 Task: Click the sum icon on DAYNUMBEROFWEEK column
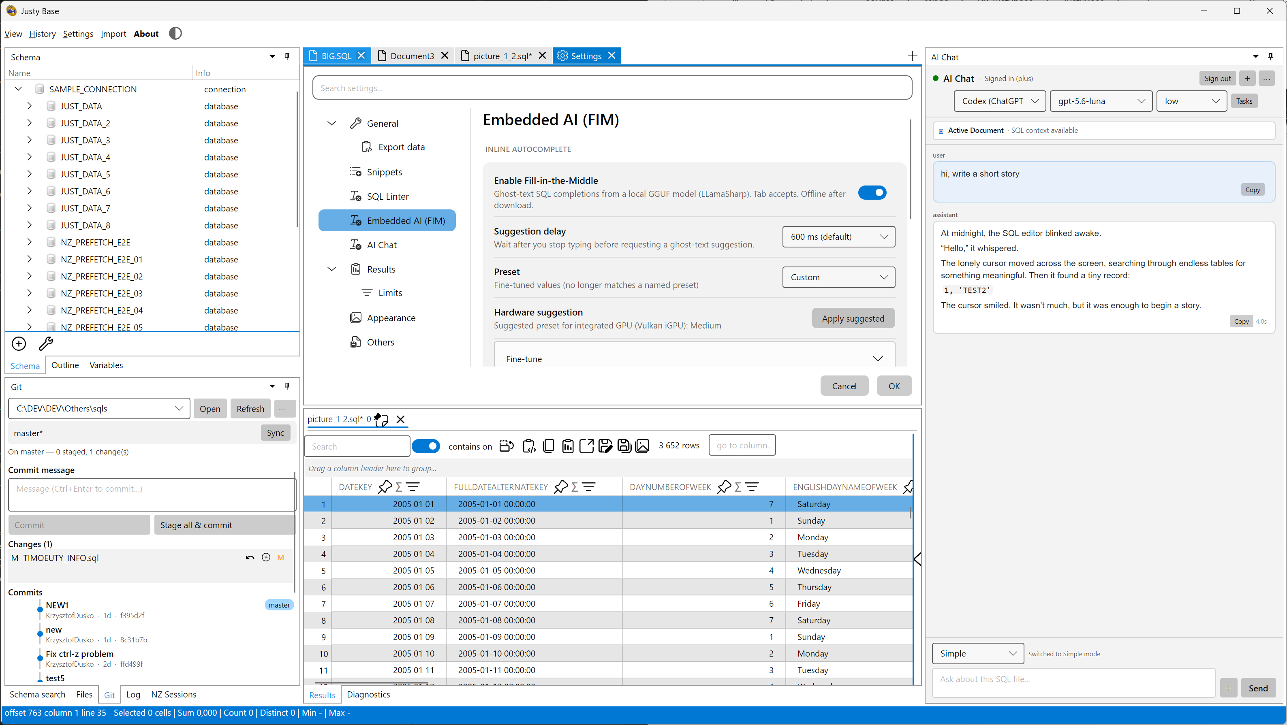pos(738,487)
